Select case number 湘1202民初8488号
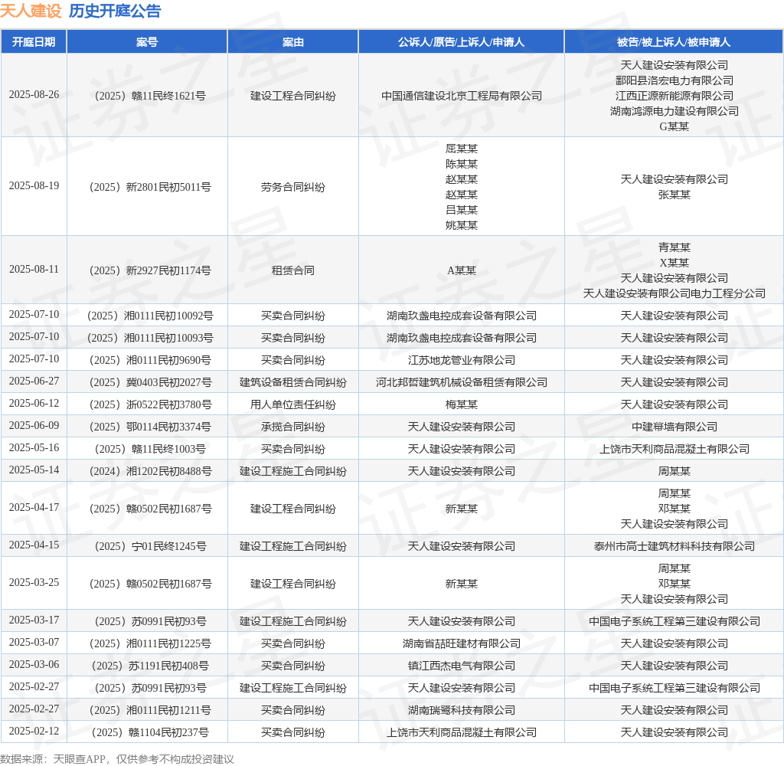The height and width of the screenshot is (766, 784). pyautogui.click(x=150, y=471)
